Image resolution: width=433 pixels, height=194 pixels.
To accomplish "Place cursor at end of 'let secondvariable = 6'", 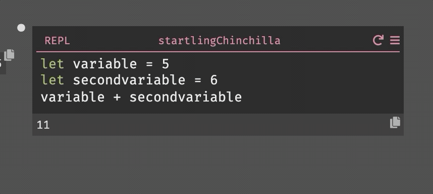I will click(x=218, y=80).
